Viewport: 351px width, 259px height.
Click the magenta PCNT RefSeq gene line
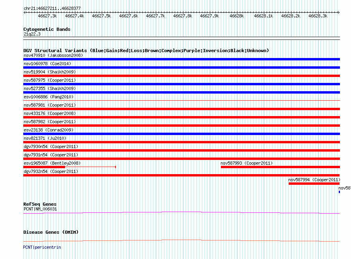coord(181,212)
